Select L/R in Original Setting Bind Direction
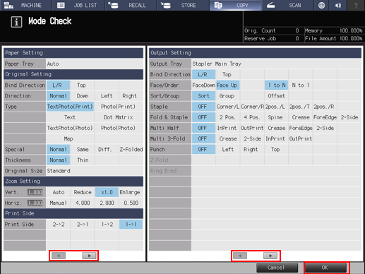 [x=58, y=85]
